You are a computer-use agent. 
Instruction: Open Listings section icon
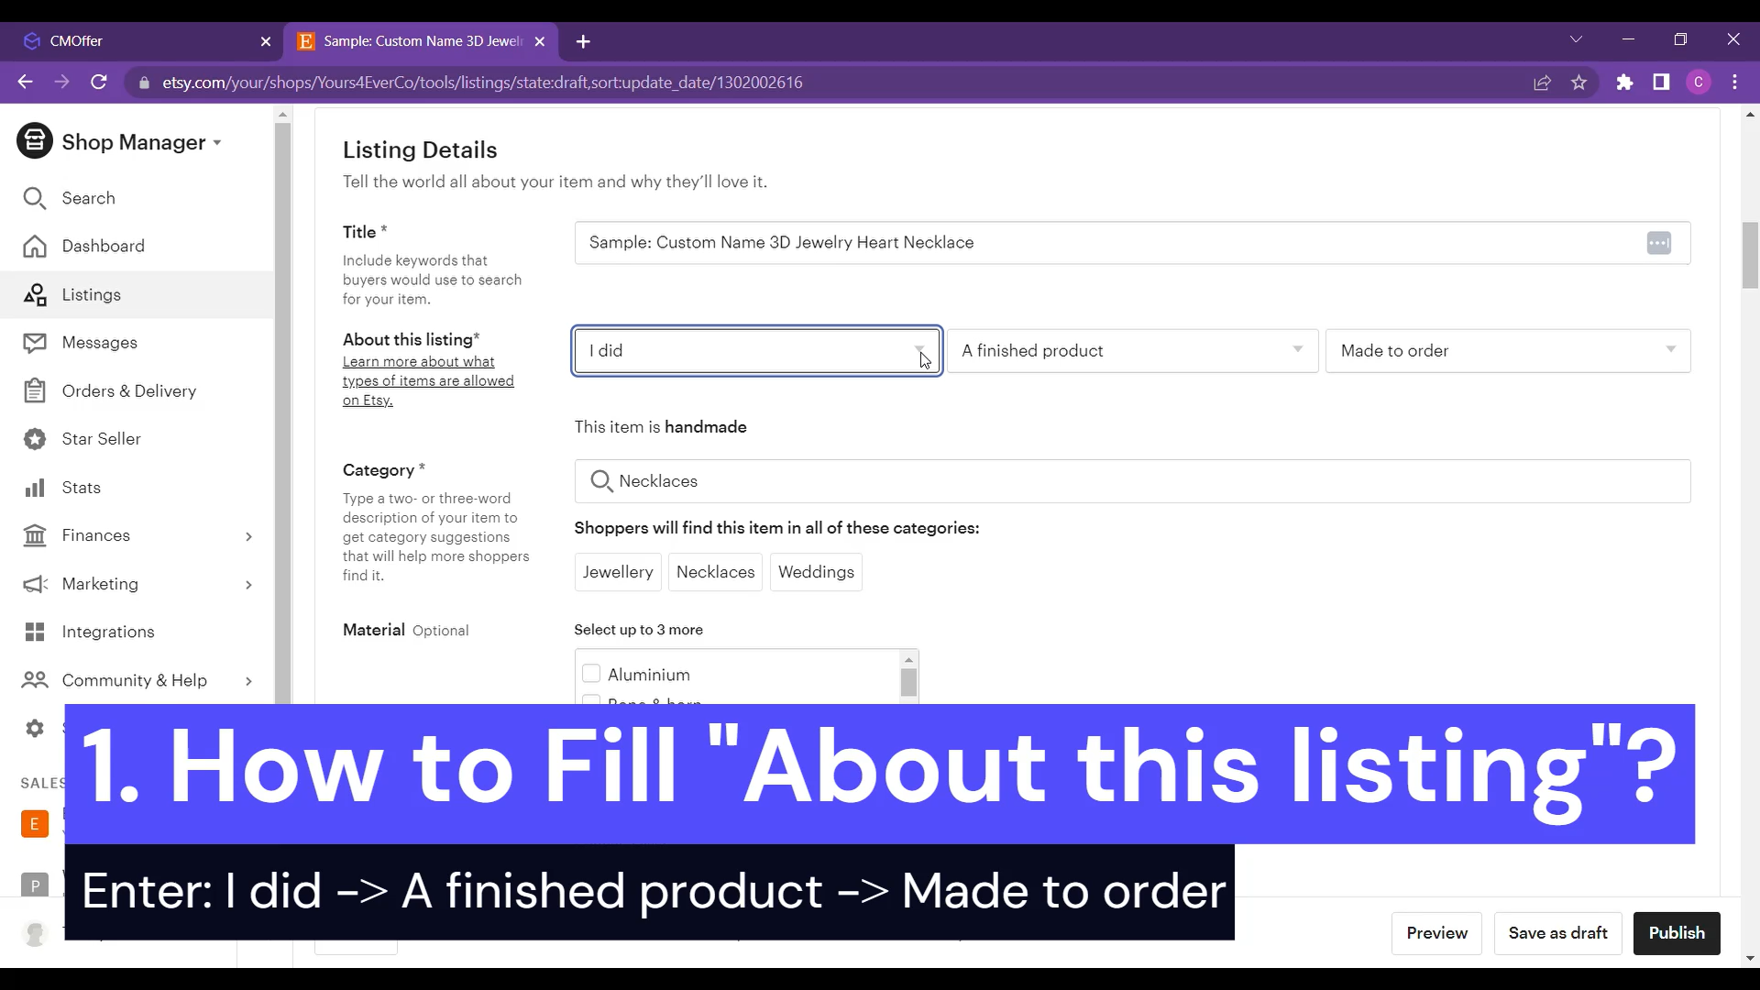[33, 293]
